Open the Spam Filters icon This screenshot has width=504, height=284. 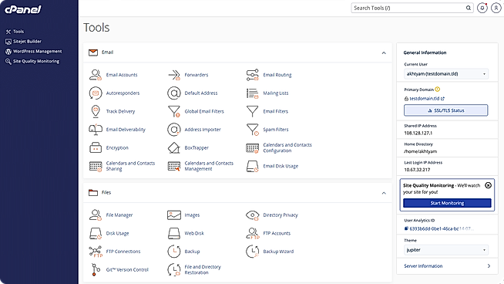[x=252, y=130]
